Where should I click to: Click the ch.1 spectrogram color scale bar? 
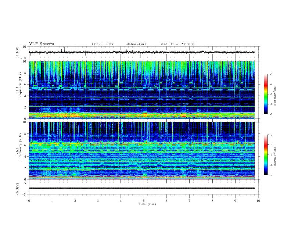[x=266, y=94]
